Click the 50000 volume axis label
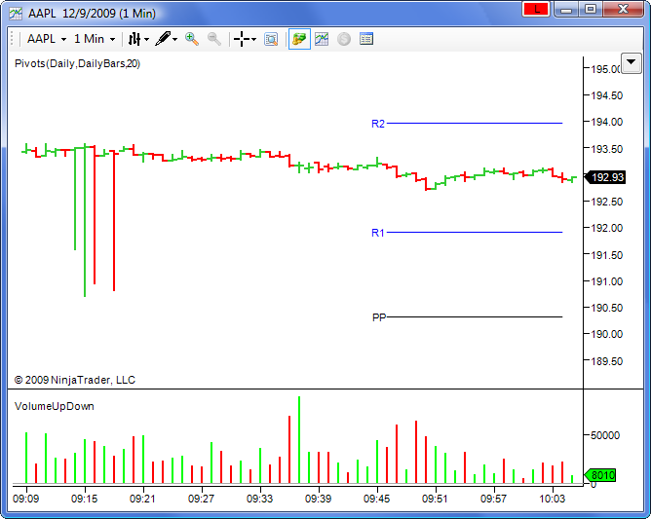The image size is (651, 519). tap(605, 435)
